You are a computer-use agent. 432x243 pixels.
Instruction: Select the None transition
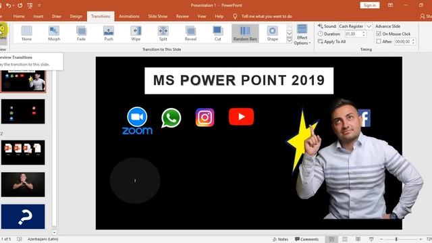click(26, 33)
